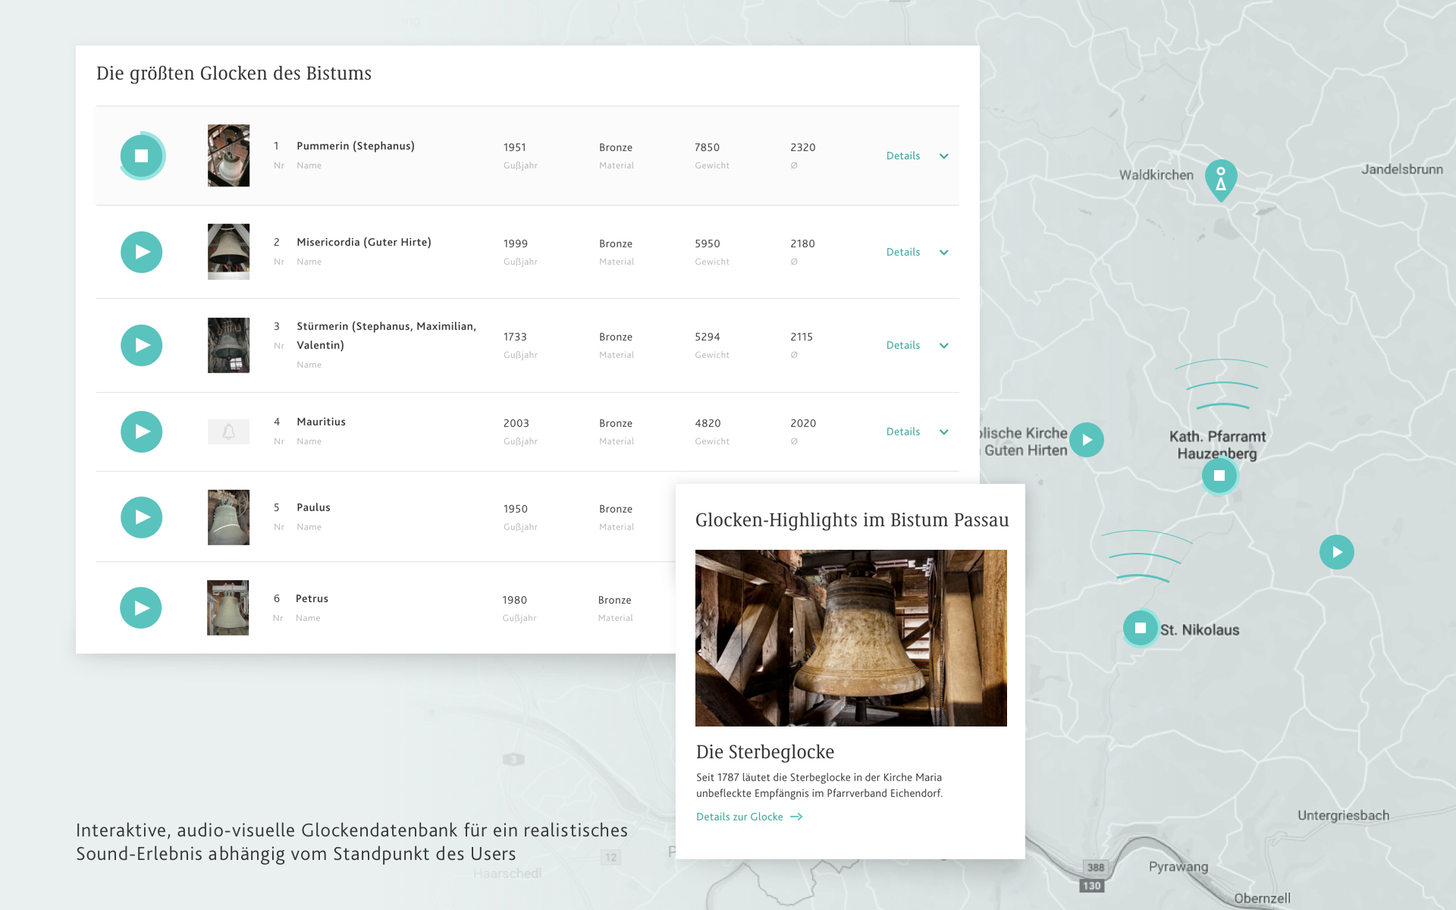Open the Sterbeglocke highlight photo
Screen dimensions: 1456x910
pos(851,638)
